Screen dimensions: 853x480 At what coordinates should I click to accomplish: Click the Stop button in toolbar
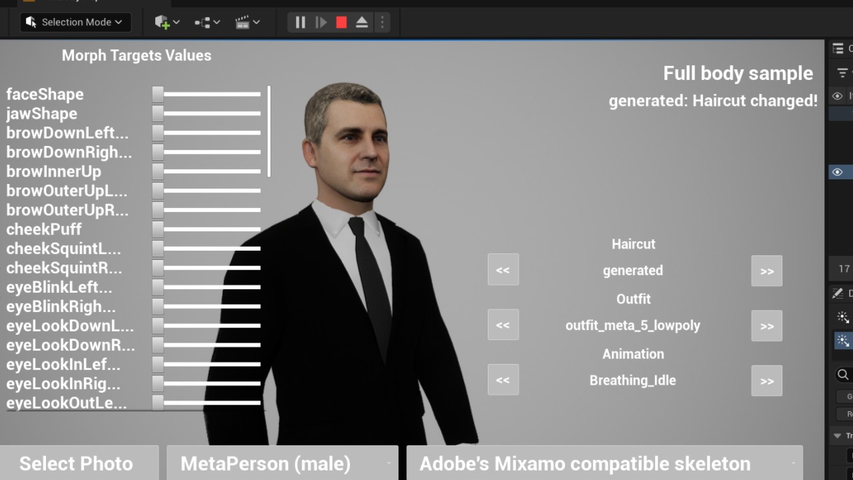[341, 23]
